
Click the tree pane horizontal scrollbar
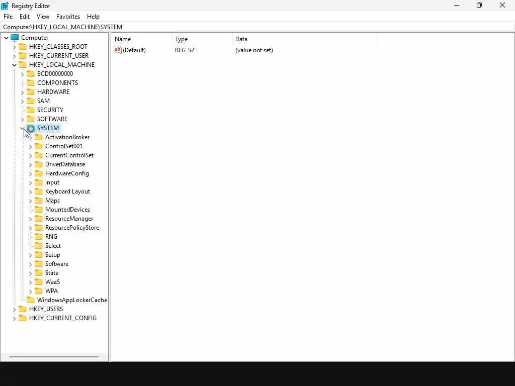[54, 357]
